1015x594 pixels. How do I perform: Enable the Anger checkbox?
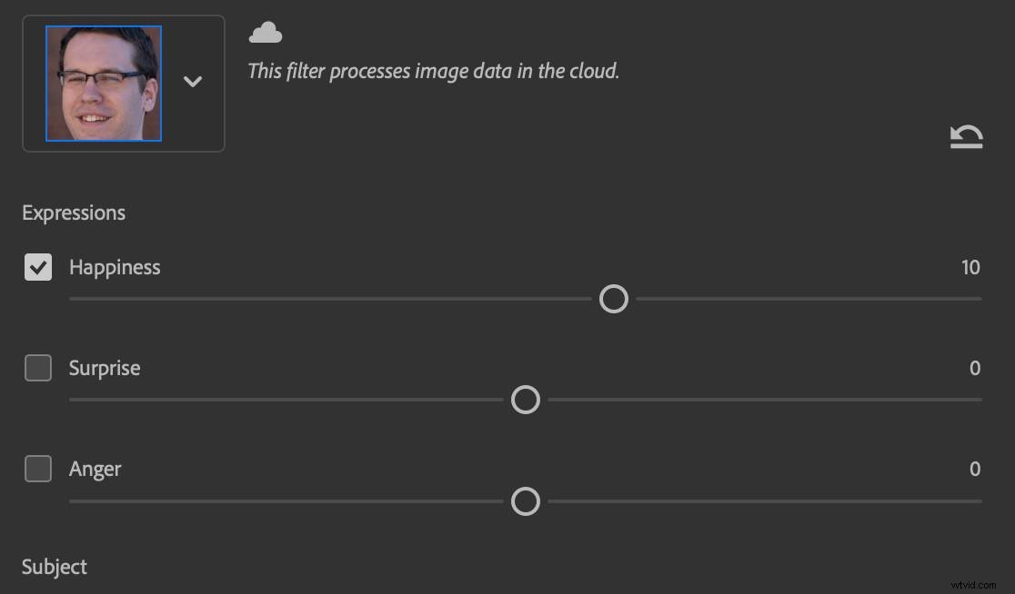click(38, 469)
